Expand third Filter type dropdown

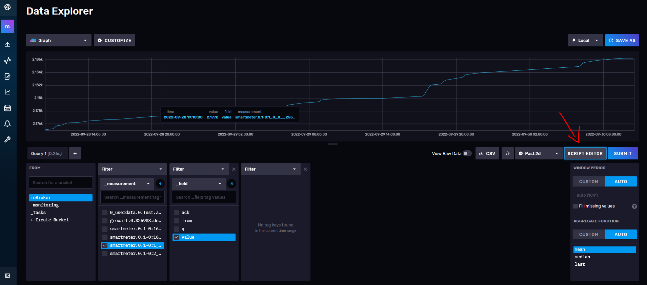(270, 169)
